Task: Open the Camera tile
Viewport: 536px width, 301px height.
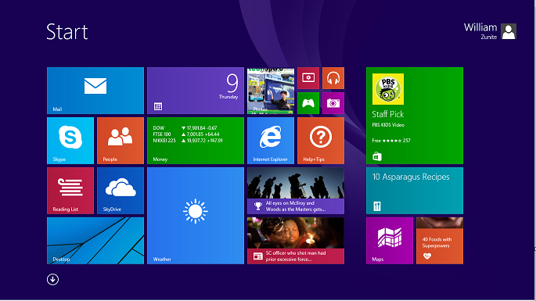Action: (333, 103)
